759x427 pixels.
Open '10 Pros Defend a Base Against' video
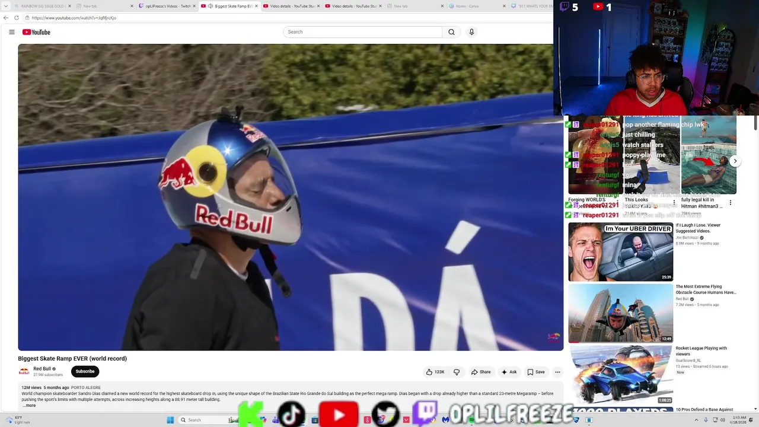point(704,409)
